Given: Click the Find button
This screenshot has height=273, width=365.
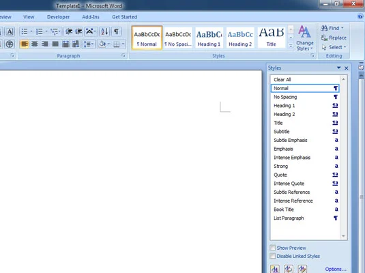Looking at the screenshot, I should [x=330, y=28].
